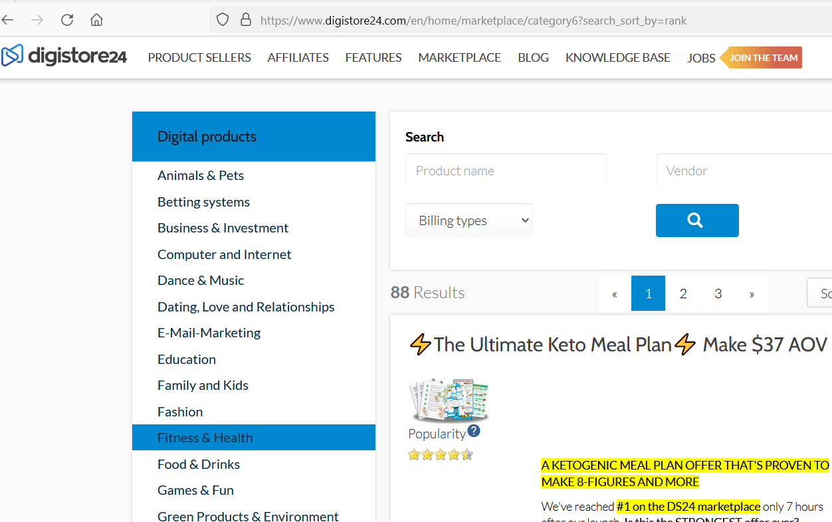This screenshot has width=832, height=522.
Task: Open the Education category
Action: (x=187, y=359)
